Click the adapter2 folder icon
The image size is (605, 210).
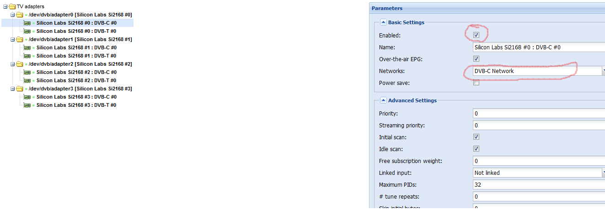pos(19,64)
